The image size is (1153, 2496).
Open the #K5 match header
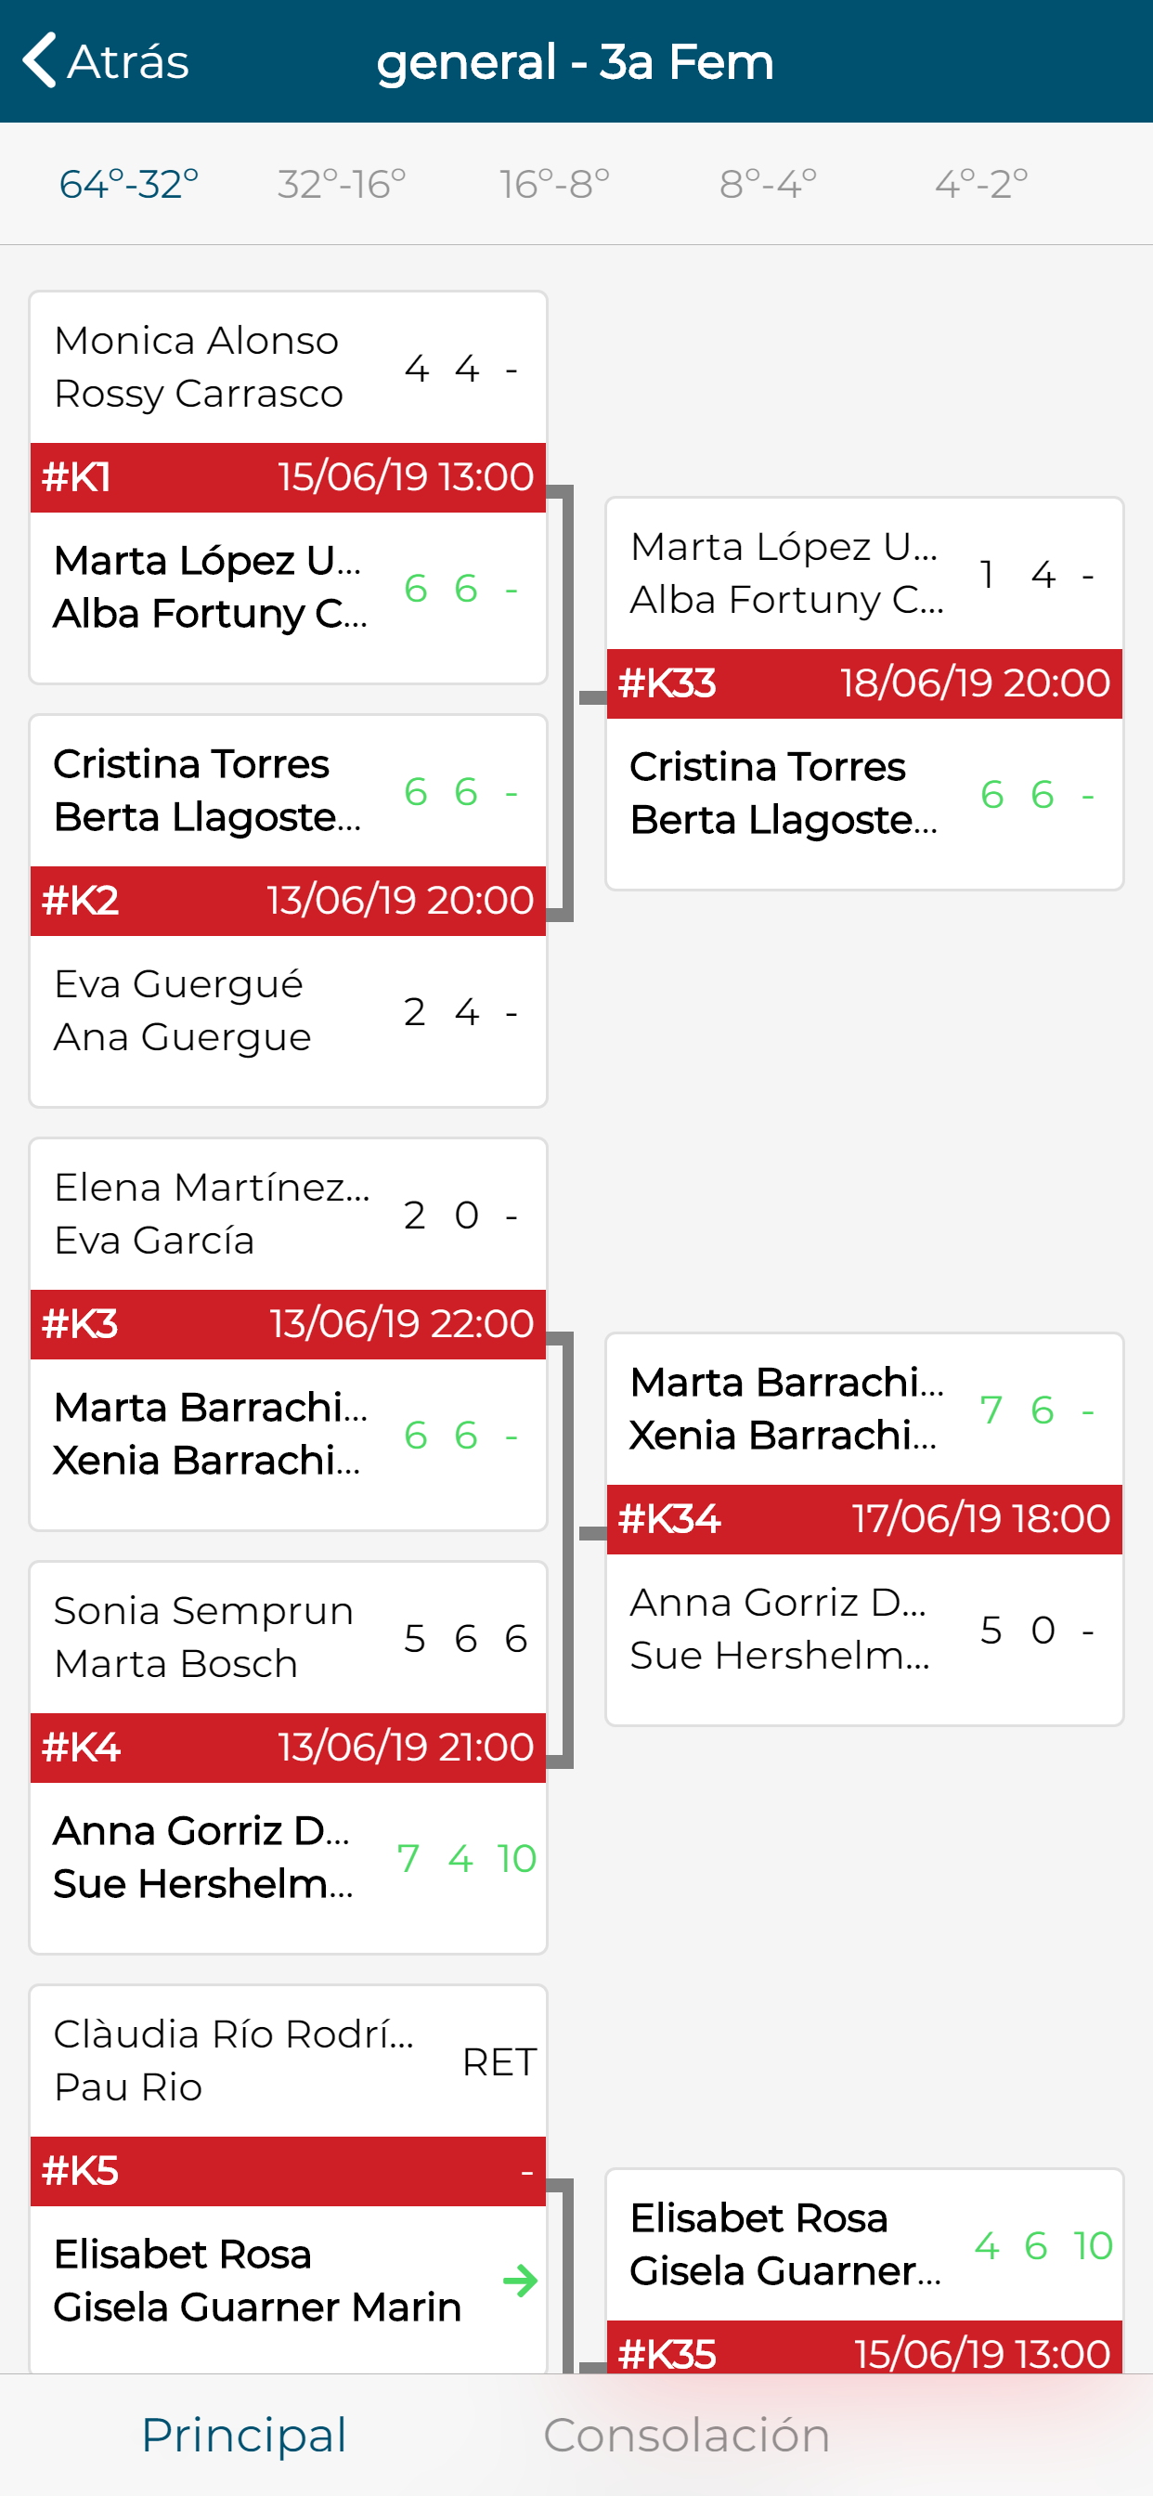point(288,2171)
